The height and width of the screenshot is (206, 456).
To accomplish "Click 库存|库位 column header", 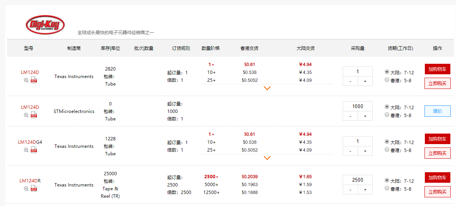I will (110, 48).
